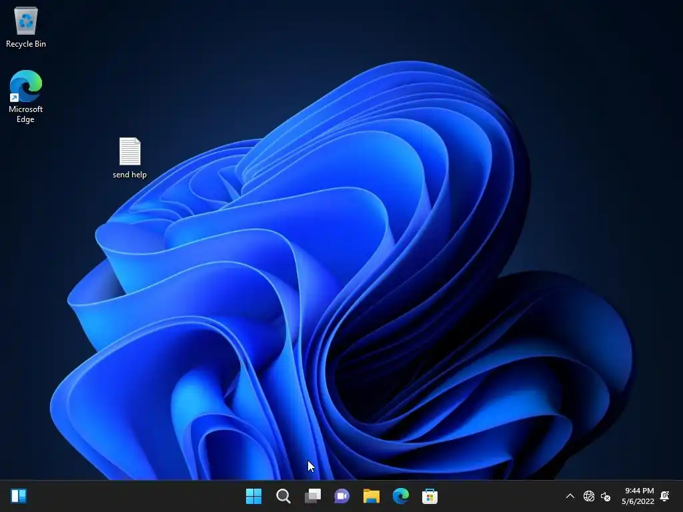Open the Windows Start menu
This screenshot has width=683, height=512.
(x=253, y=496)
